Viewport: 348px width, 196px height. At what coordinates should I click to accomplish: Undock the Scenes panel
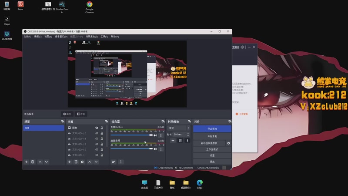[x=63, y=122]
